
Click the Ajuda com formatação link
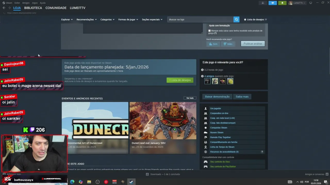click(219, 26)
